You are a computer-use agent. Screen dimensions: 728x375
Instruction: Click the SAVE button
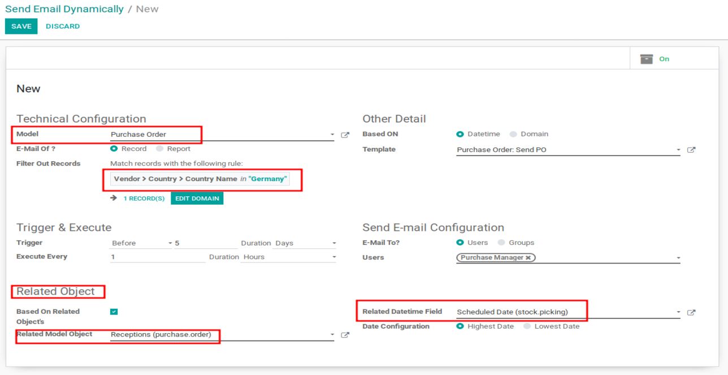tap(21, 27)
